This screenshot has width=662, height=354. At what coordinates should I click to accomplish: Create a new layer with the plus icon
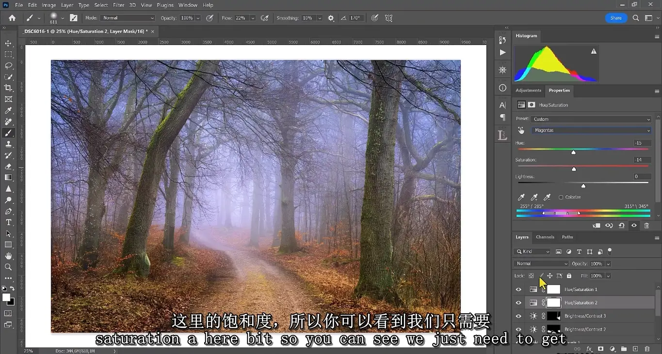635,349
